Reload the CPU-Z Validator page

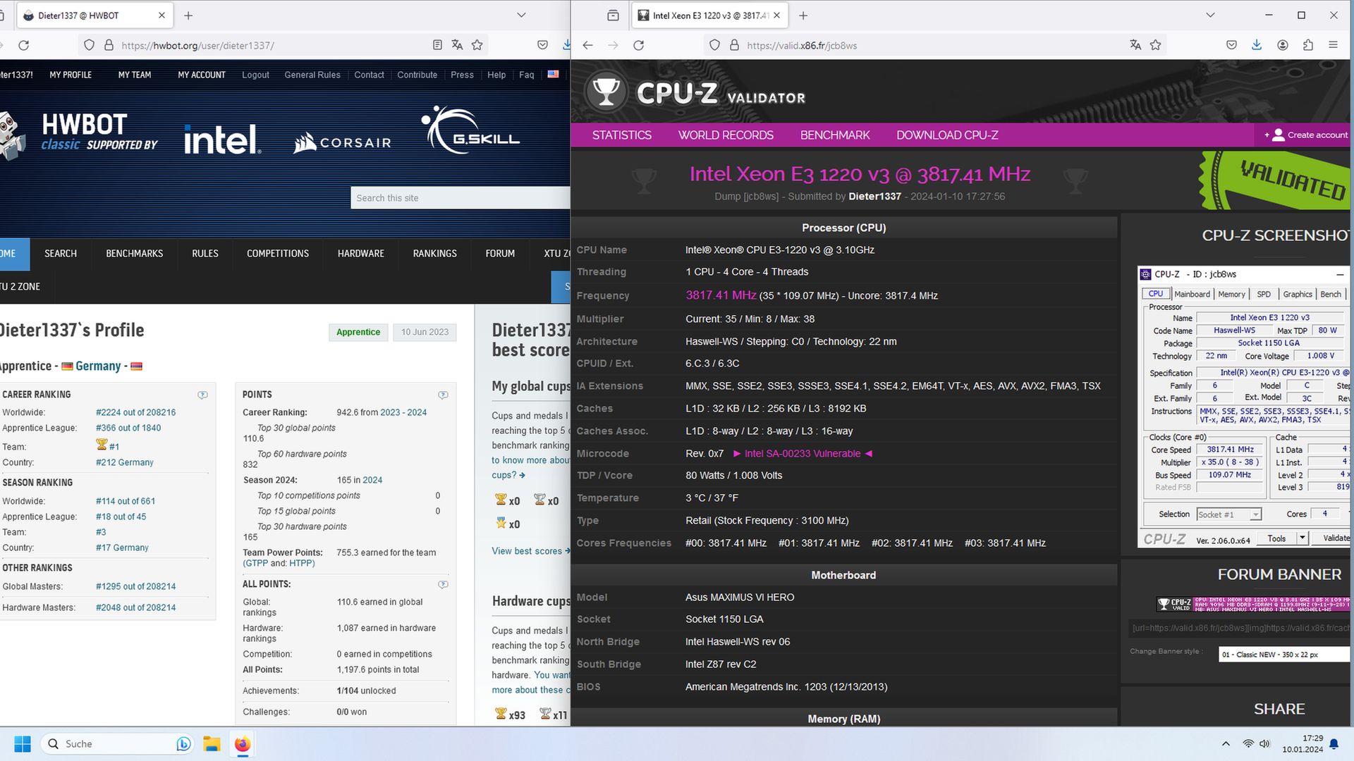(x=638, y=45)
